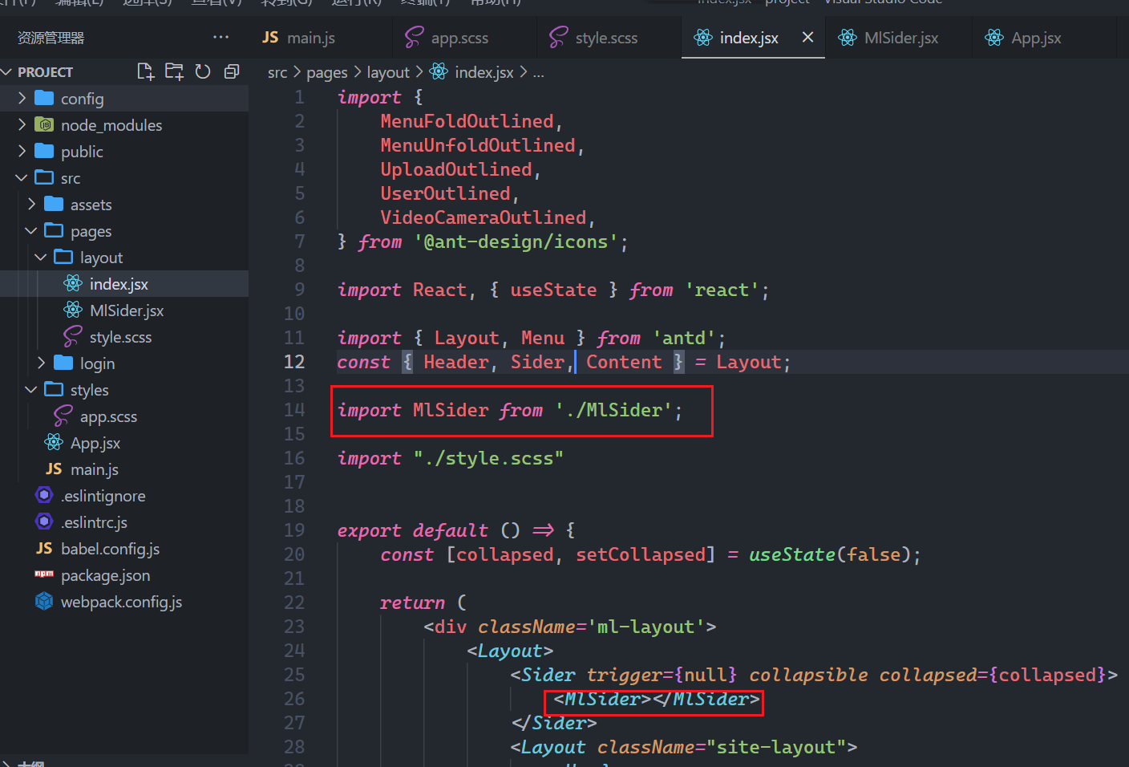The width and height of the screenshot is (1129, 767).
Task: Switch to the style.scss tab
Action: click(606, 38)
